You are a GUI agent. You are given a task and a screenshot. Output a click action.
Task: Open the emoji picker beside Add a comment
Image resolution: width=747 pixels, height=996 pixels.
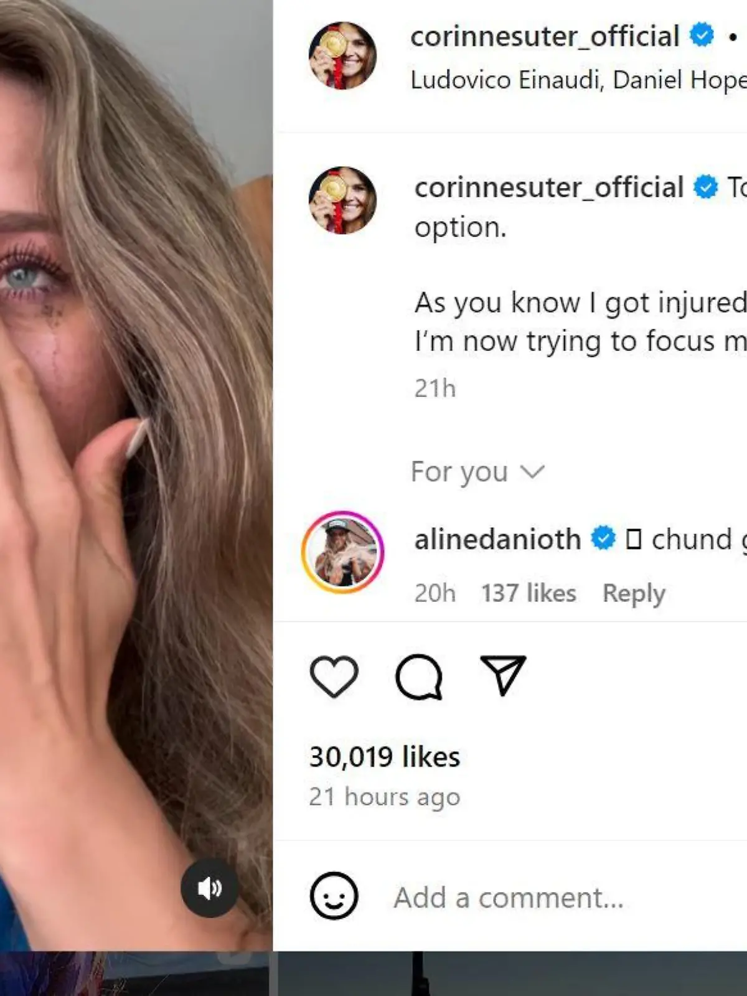pyautogui.click(x=334, y=896)
